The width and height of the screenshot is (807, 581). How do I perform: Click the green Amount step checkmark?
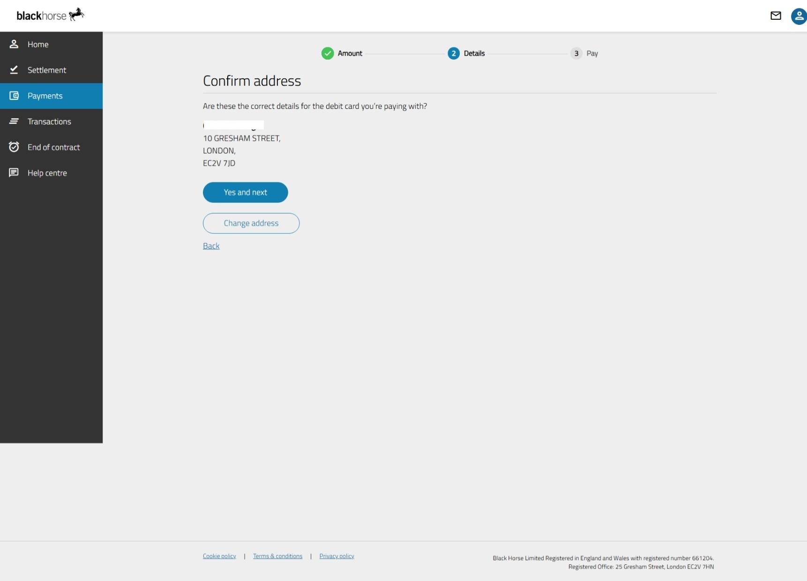pyautogui.click(x=328, y=53)
